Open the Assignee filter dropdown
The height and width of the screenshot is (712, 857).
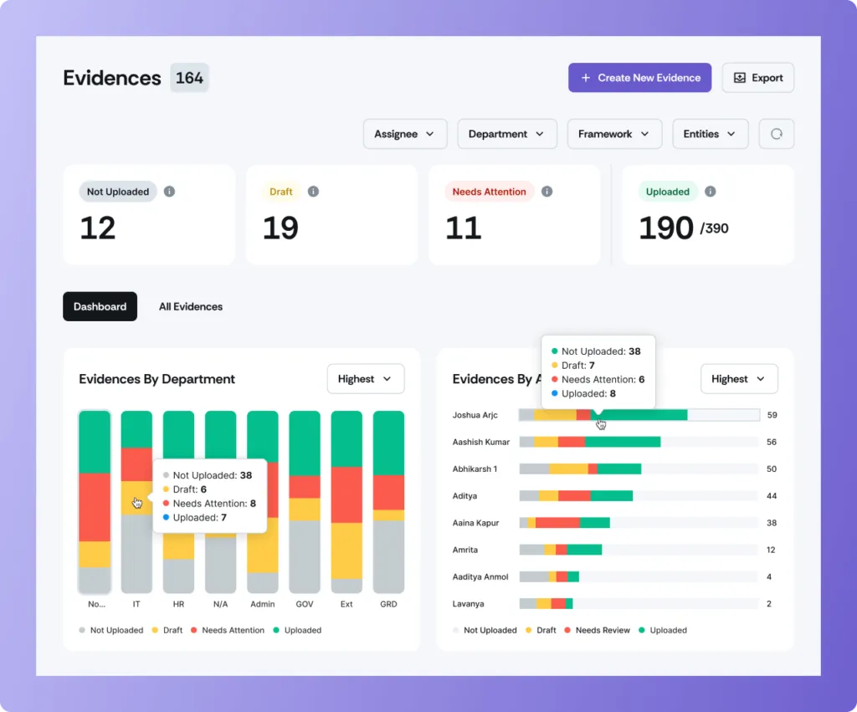click(405, 134)
